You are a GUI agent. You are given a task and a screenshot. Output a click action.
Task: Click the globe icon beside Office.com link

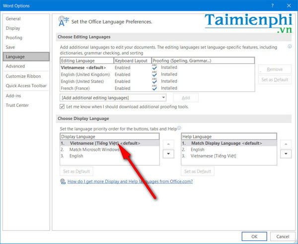tap(63, 182)
